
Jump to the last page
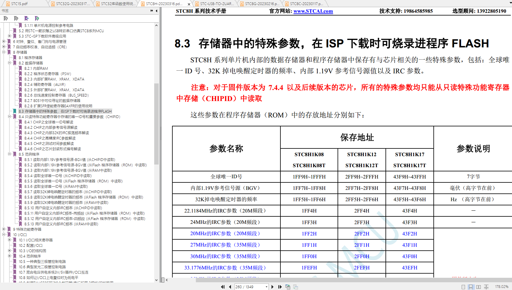[x=280, y=287]
